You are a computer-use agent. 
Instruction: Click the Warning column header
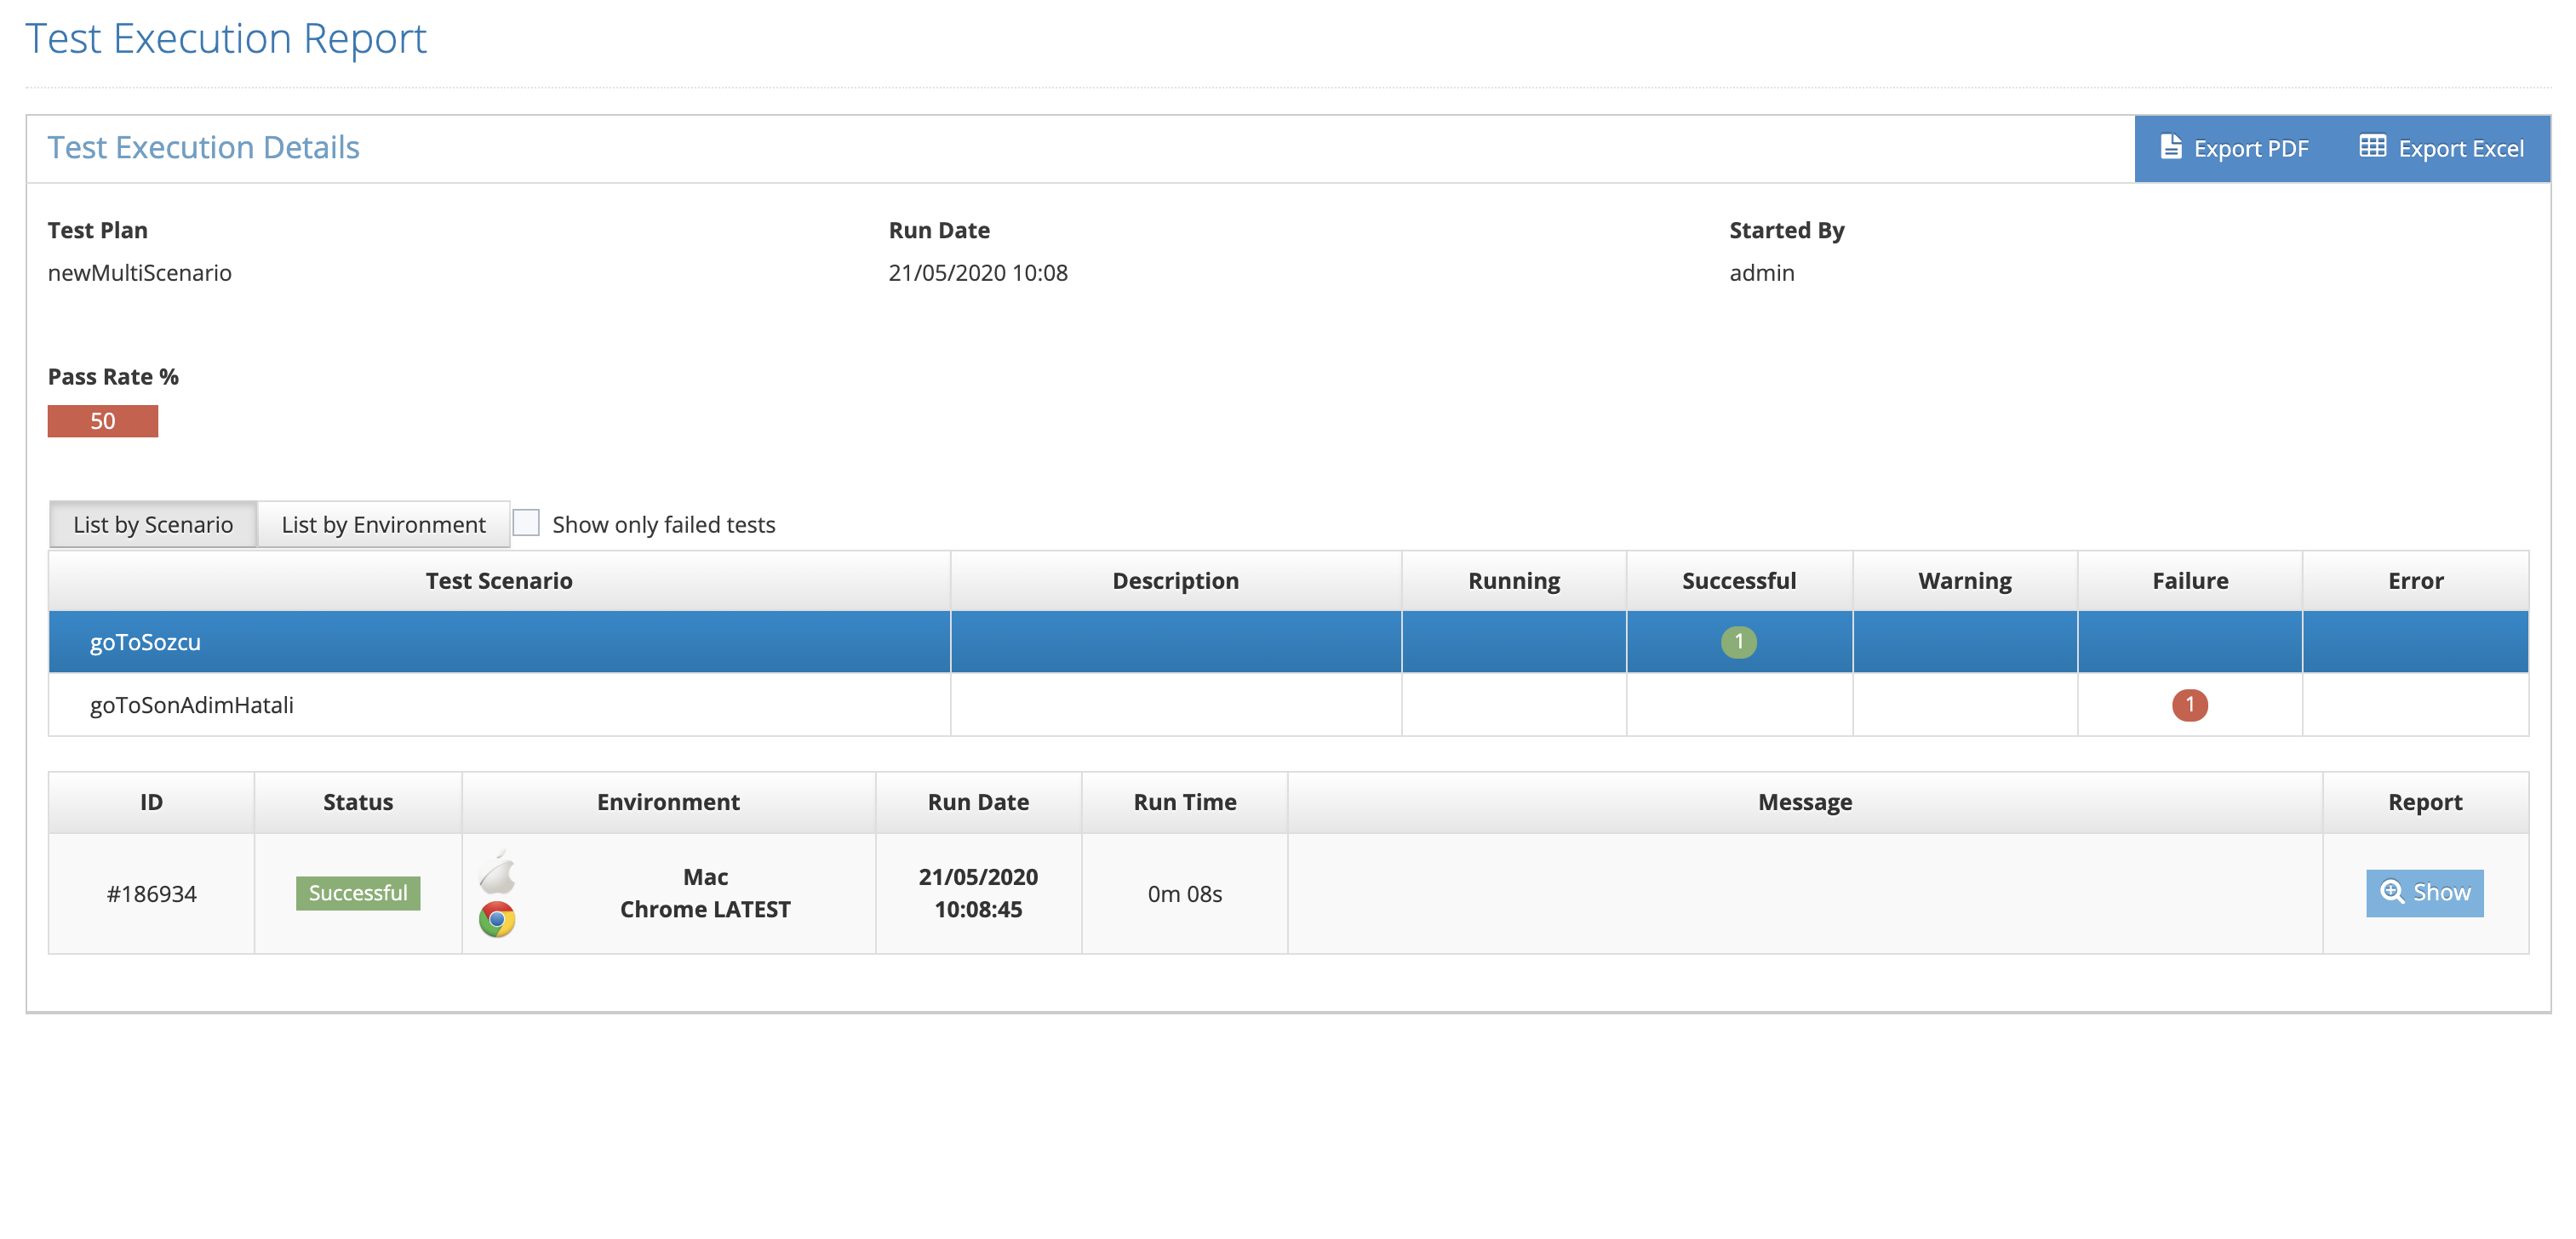pyautogui.click(x=1964, y=580)
